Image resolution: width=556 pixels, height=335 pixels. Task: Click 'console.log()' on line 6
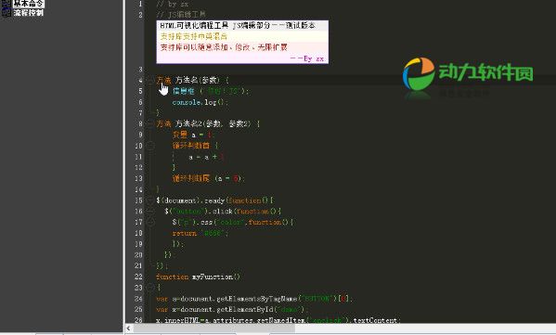[x=199, y=102]
